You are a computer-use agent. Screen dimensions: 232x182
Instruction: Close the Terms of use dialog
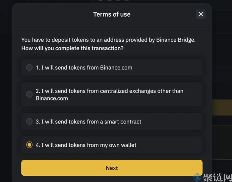pos(201,14)
